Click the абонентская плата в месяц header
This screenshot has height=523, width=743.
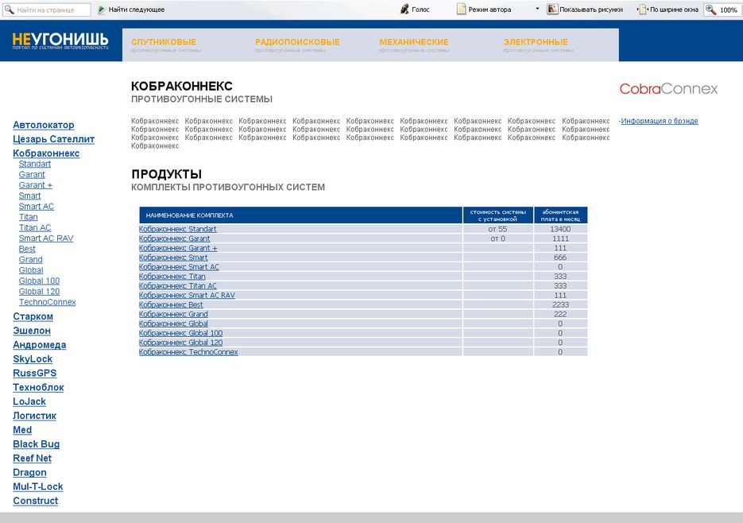point(560,215)
